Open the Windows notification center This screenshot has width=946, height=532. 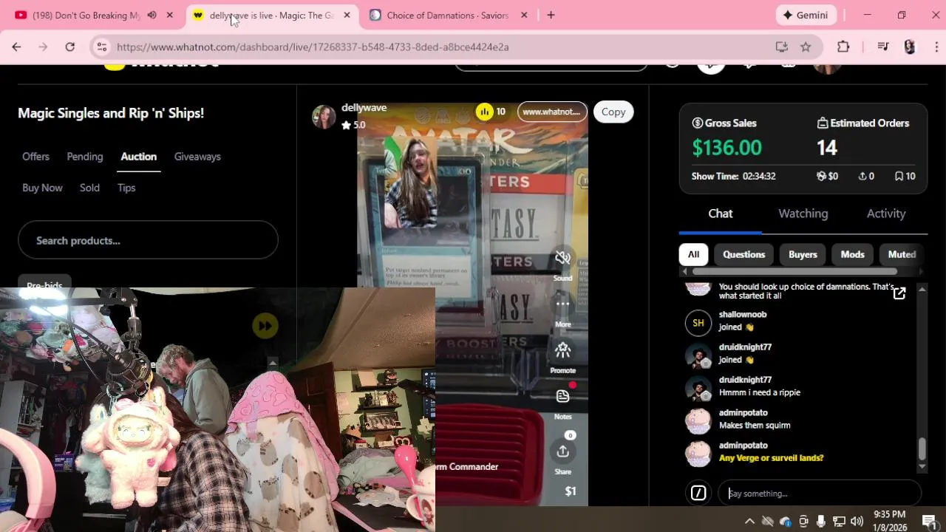click(930, 521)
